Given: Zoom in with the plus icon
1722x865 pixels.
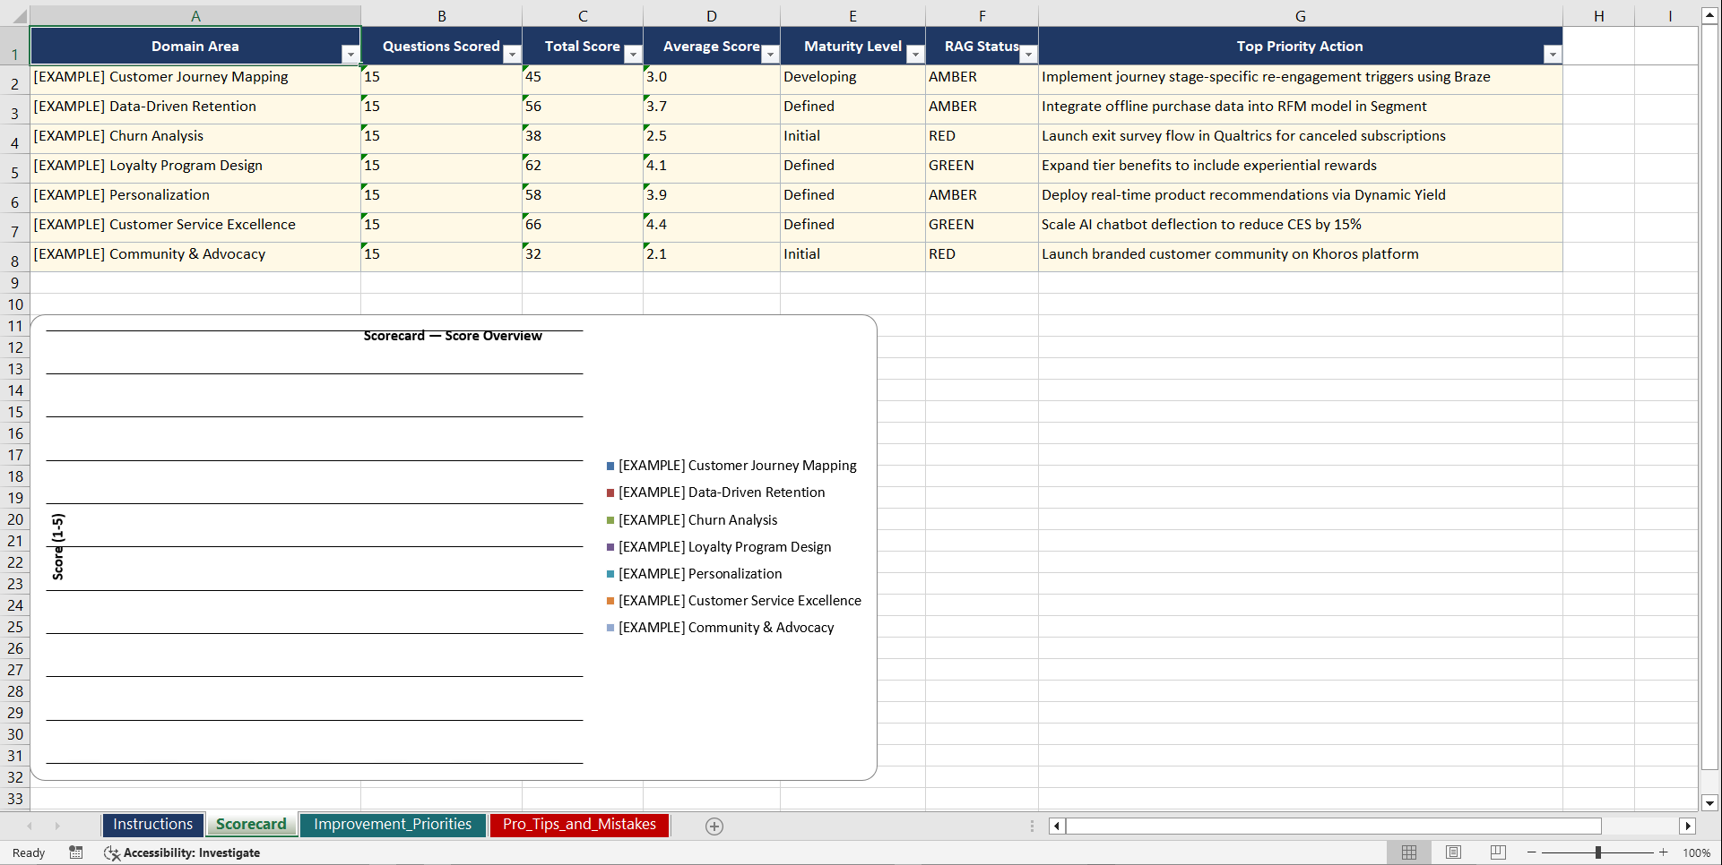Looking at the screenshot, I should [x=1663, y=852].
